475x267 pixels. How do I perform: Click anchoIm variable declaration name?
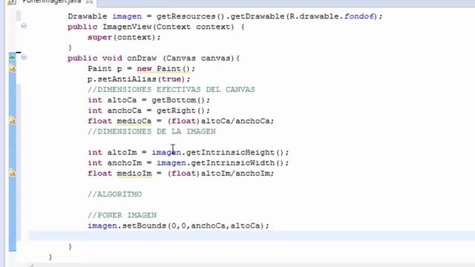point(125,163)
